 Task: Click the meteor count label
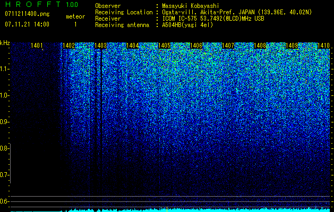[x=75, y=16]
